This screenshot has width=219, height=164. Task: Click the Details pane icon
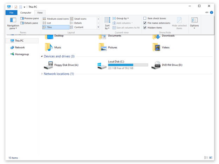click(x=22, y=23)
